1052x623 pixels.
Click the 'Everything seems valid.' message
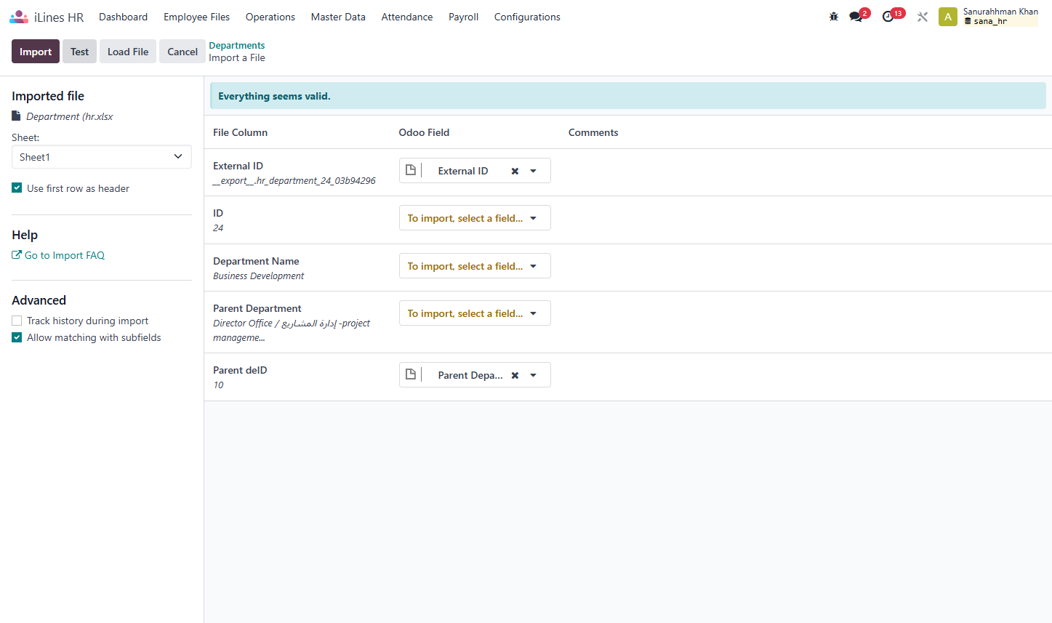(274, 96)
